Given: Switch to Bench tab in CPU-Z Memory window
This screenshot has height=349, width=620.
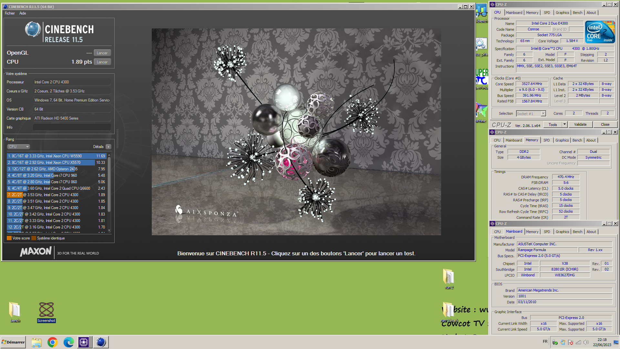Looking at the screenshot, I should click(x=577, y=140).
